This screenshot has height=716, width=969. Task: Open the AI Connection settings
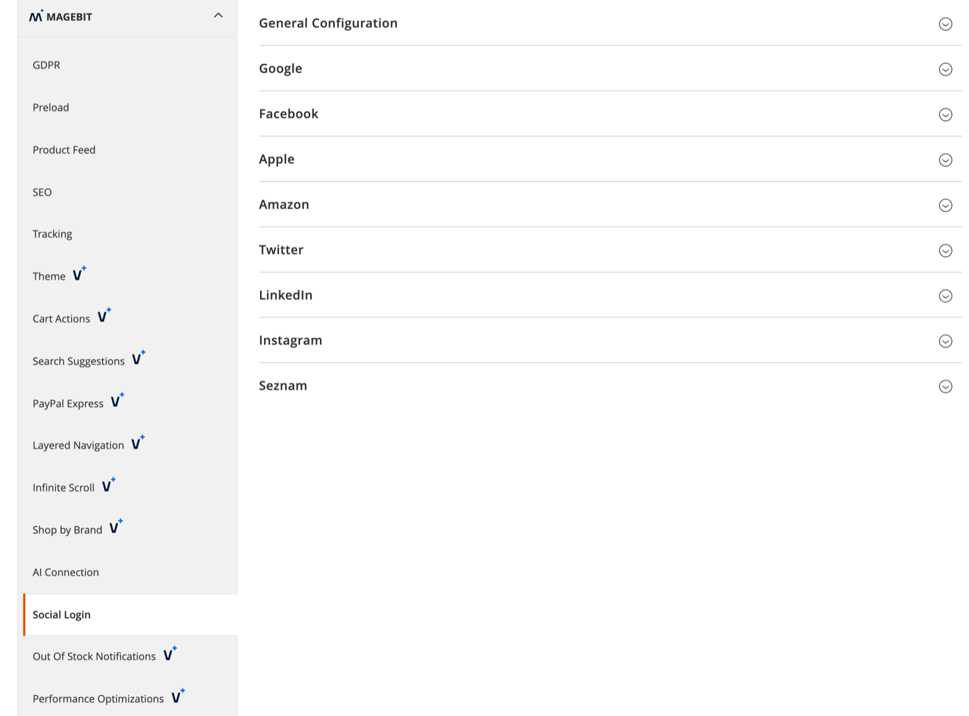click(x=66, y=573)
